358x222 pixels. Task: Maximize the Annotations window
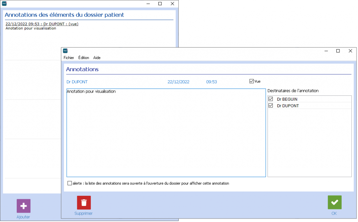coord(338,51)
